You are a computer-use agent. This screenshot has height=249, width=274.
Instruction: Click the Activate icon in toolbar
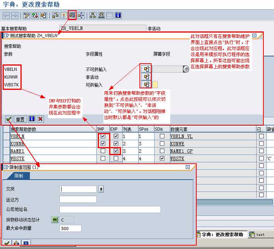pos(44,16)
